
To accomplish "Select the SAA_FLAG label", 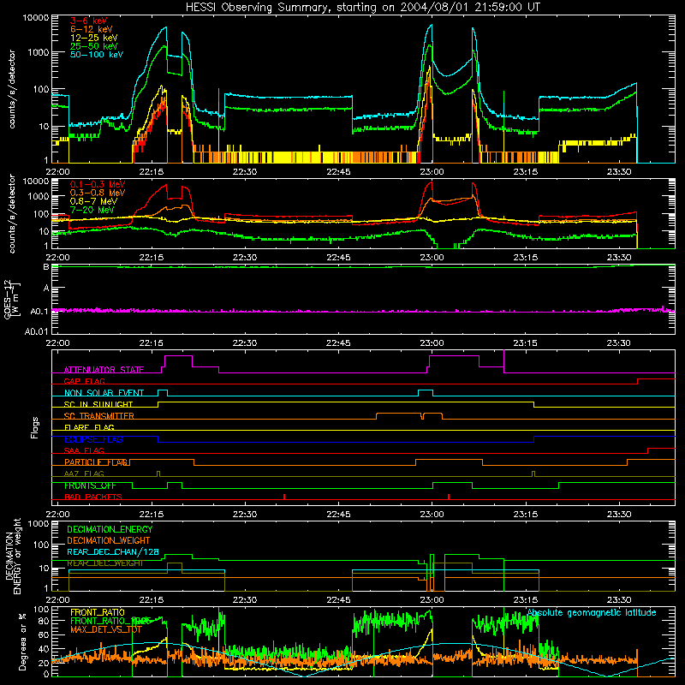I will click(x=84, y=451).
